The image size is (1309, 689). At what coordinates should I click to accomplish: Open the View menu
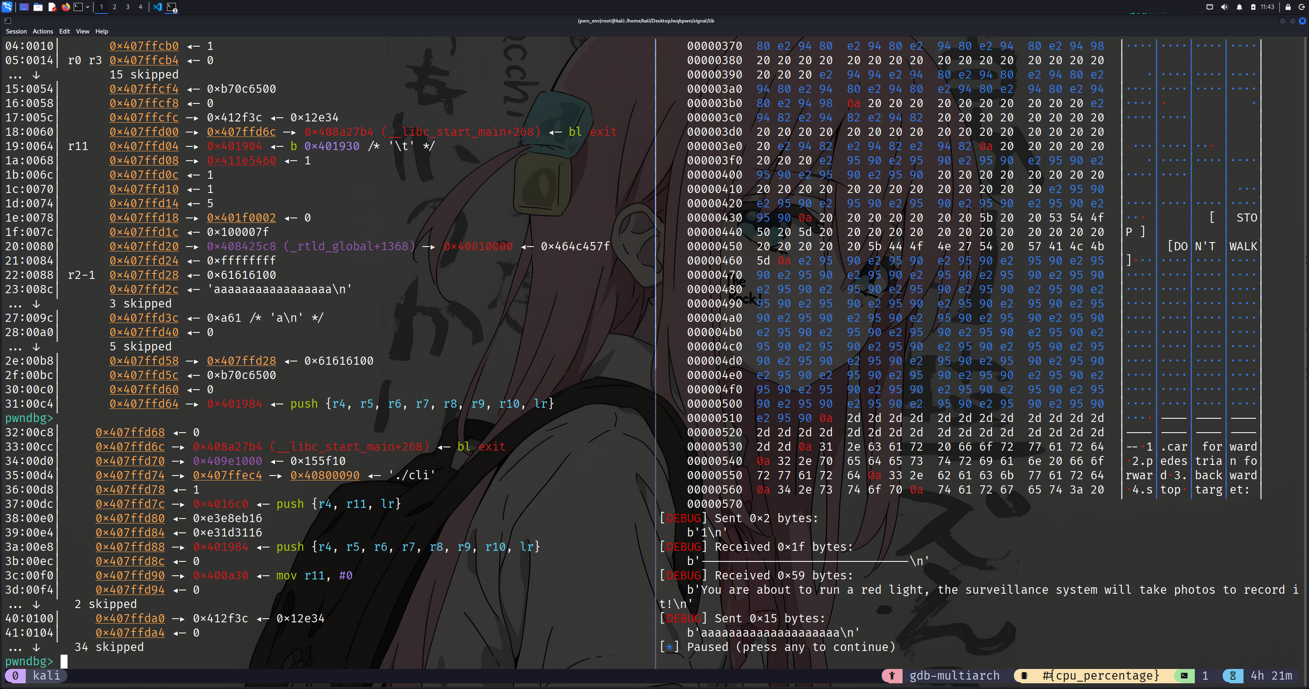coord(83,31)
